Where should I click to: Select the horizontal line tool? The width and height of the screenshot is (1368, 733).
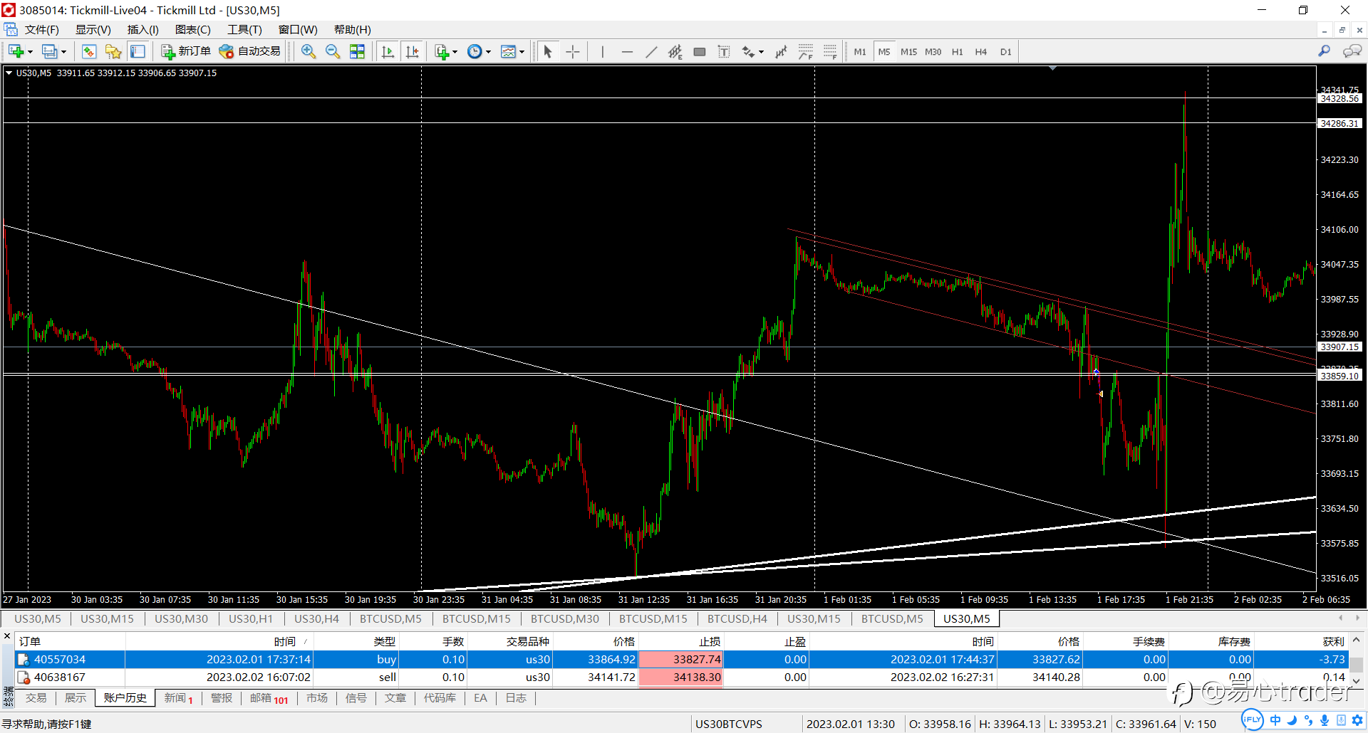627,51
